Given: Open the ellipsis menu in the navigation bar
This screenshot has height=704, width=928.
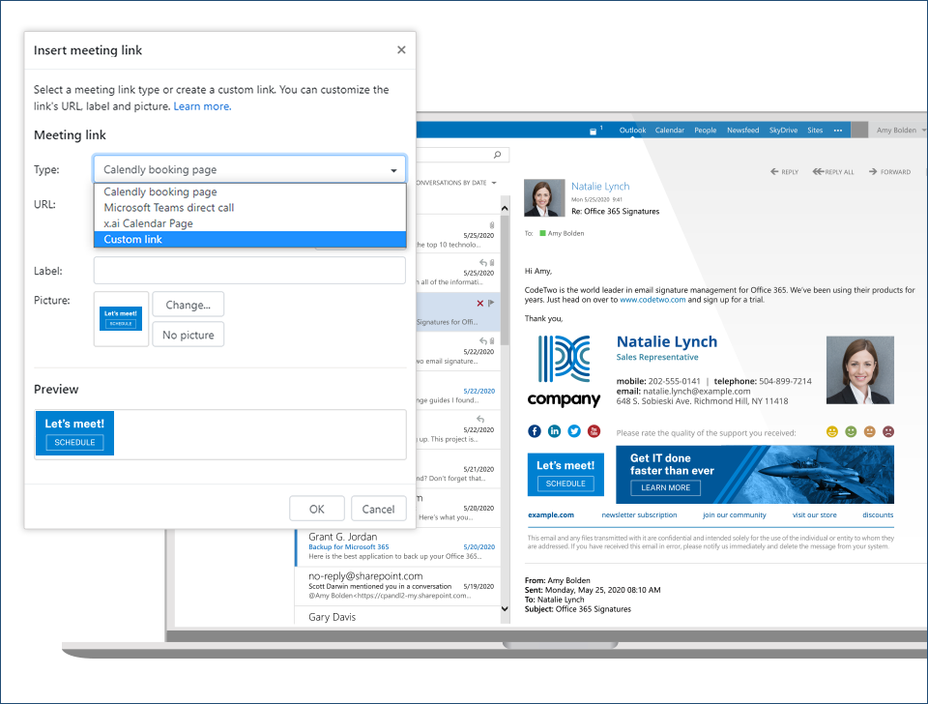Looking at the screenshot, I should [x=837, y=130].
